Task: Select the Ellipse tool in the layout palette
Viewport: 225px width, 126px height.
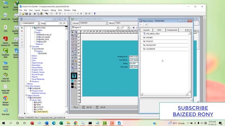Action: (72, 42)
